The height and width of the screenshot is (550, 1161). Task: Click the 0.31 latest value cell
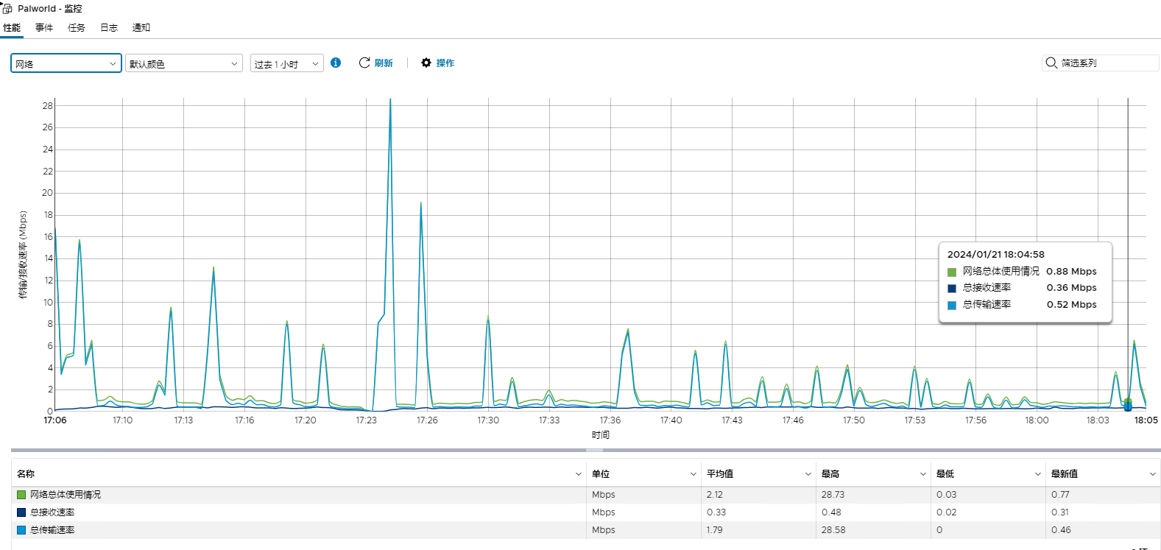[x=1060, y=512]
